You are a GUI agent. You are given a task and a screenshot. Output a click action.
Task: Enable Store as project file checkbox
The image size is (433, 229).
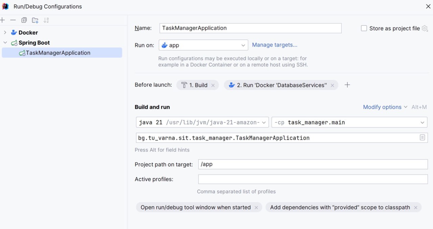(364, 28)
